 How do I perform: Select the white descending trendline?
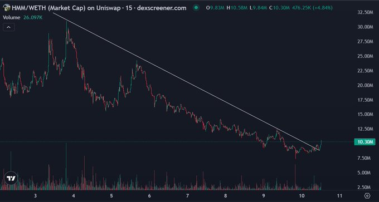(186, 82)
